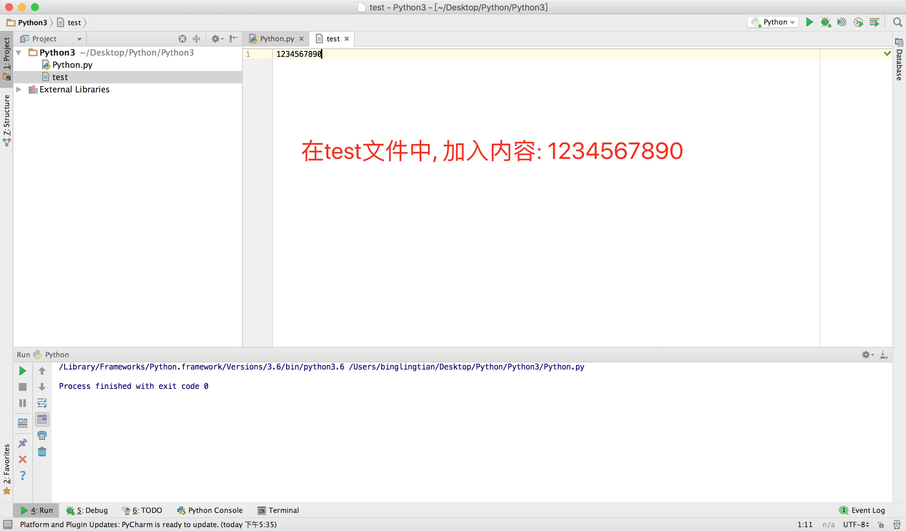The image size is (906, 531).
Task: Clear all output with trash icon
Action: [42, 452]
